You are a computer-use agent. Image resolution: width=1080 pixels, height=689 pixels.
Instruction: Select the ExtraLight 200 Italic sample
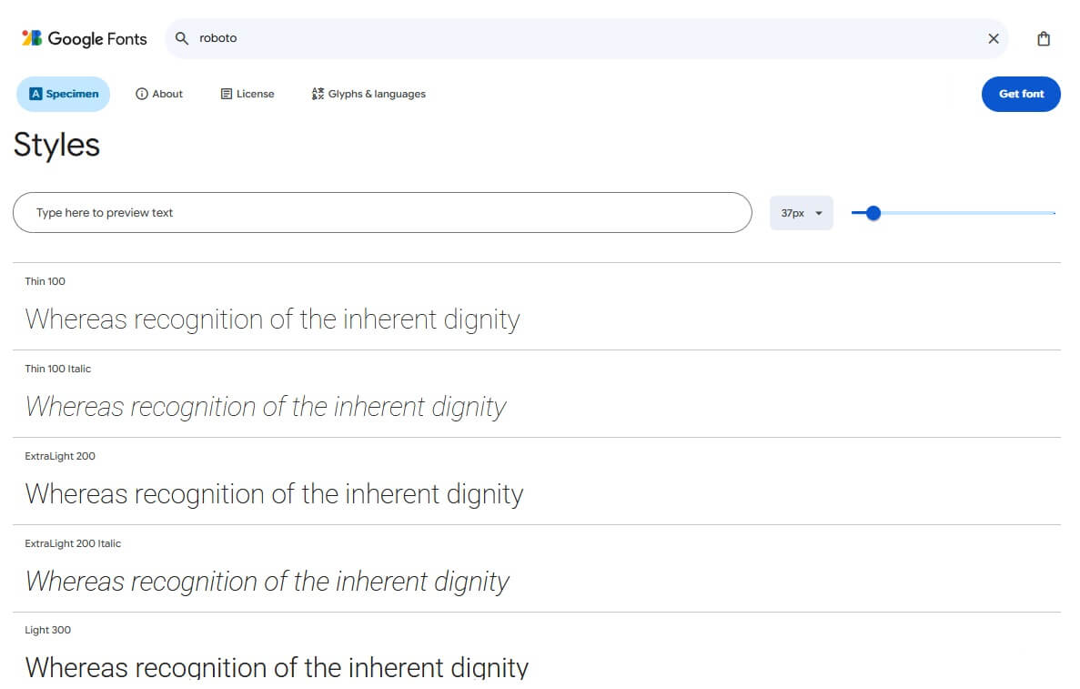click(267, 583)
